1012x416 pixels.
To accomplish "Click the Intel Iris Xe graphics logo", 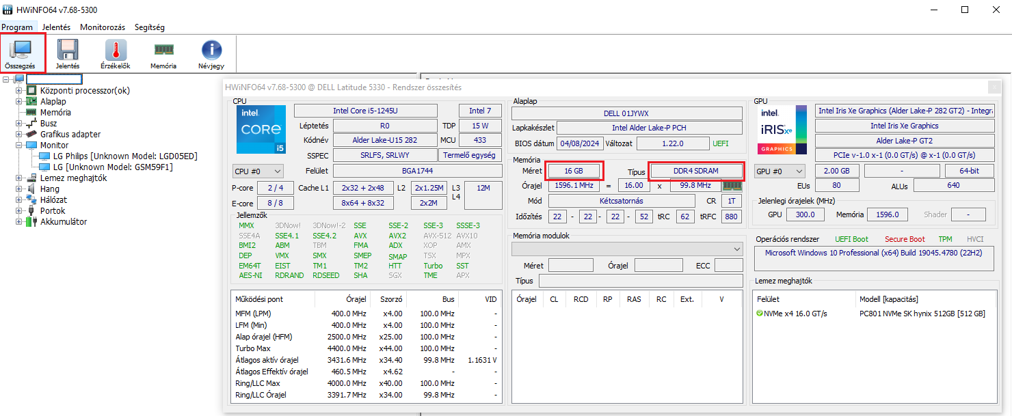I will pos(781,130).
